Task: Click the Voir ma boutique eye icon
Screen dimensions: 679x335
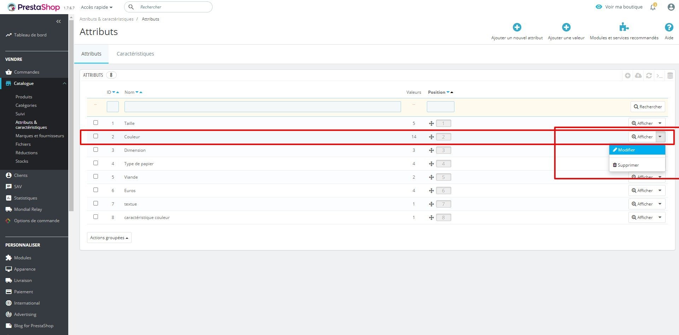Action: tap(599, 7)
